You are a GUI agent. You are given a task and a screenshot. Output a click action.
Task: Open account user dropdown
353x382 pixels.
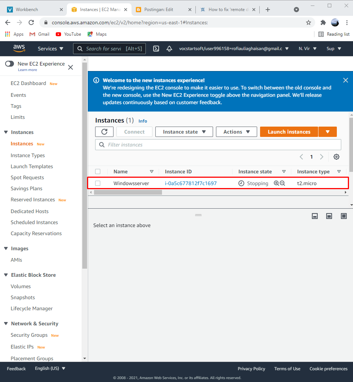click(x=234, y=49)
